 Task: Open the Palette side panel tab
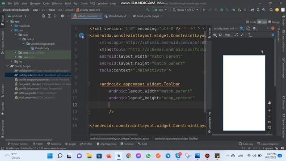pos(210,33)
